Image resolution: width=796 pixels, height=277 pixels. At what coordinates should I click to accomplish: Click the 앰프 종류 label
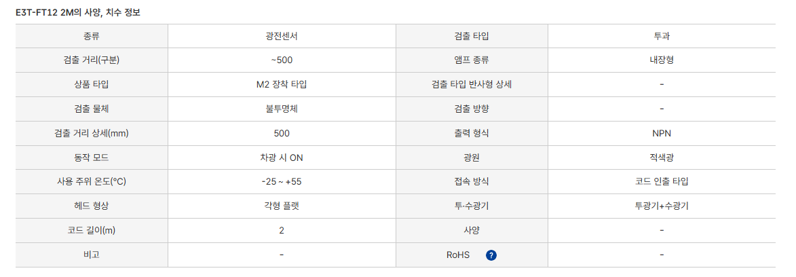coord(471,60)
